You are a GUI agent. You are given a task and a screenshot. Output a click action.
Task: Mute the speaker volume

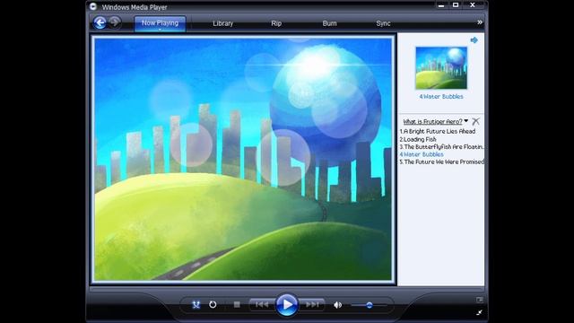click(x=337, y=305)
